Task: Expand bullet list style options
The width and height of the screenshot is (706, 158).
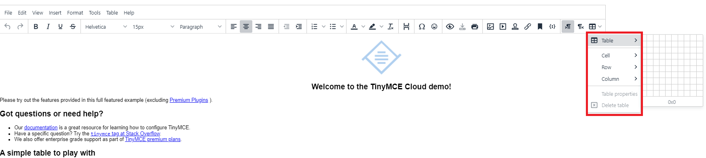Action: click(x=342, y=27)
